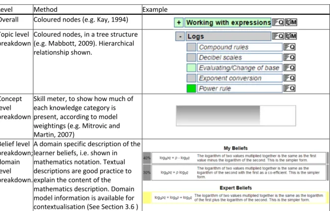Click light green Evaluating/Change of base swatch
Screen dimensions: 330x211
pyautogui.click(x=191, y=68)
